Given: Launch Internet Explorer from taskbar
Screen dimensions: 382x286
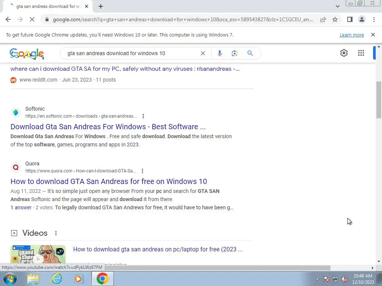Looking at the screenshot, I should [x=56, y=279].
